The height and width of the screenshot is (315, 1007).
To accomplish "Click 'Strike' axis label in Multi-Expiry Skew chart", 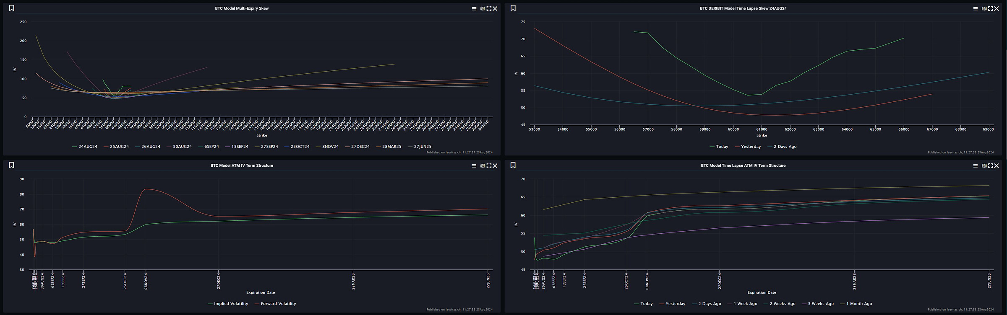I will (x=262, y=135).
